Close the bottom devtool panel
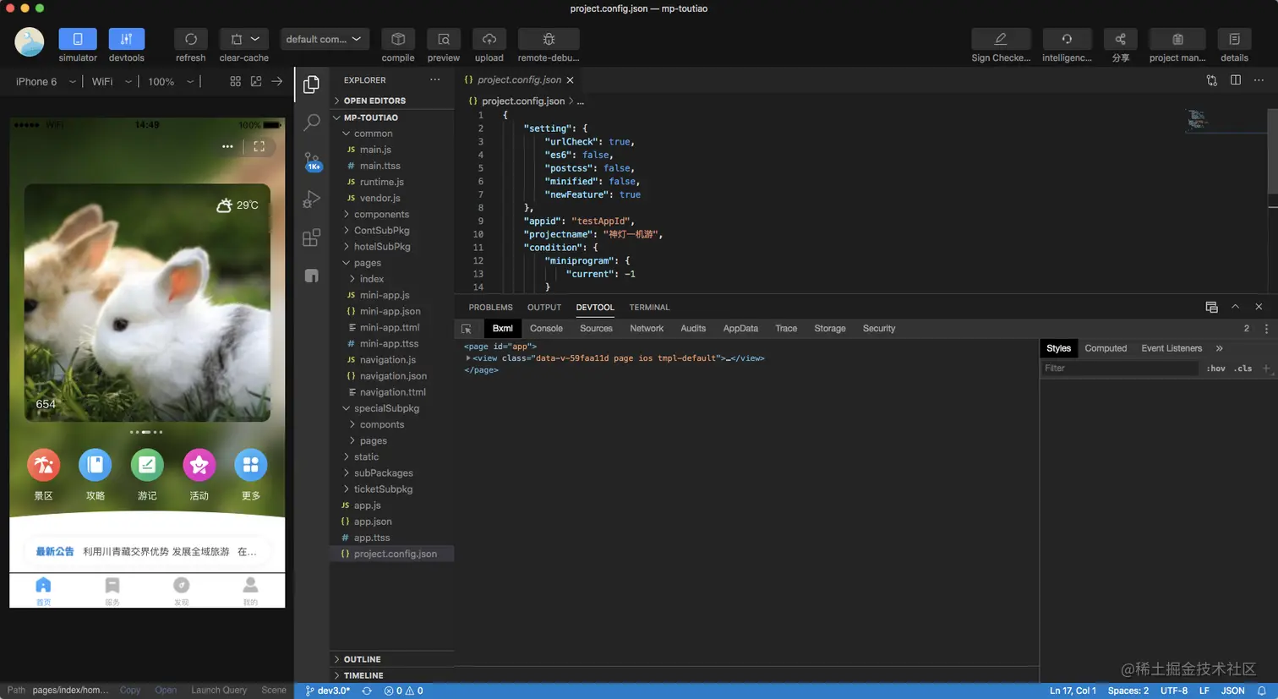Screen dimensions: 1278x699 1259,307
